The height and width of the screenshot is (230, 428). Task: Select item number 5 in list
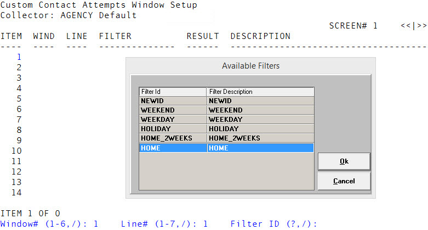pos(19,98)
